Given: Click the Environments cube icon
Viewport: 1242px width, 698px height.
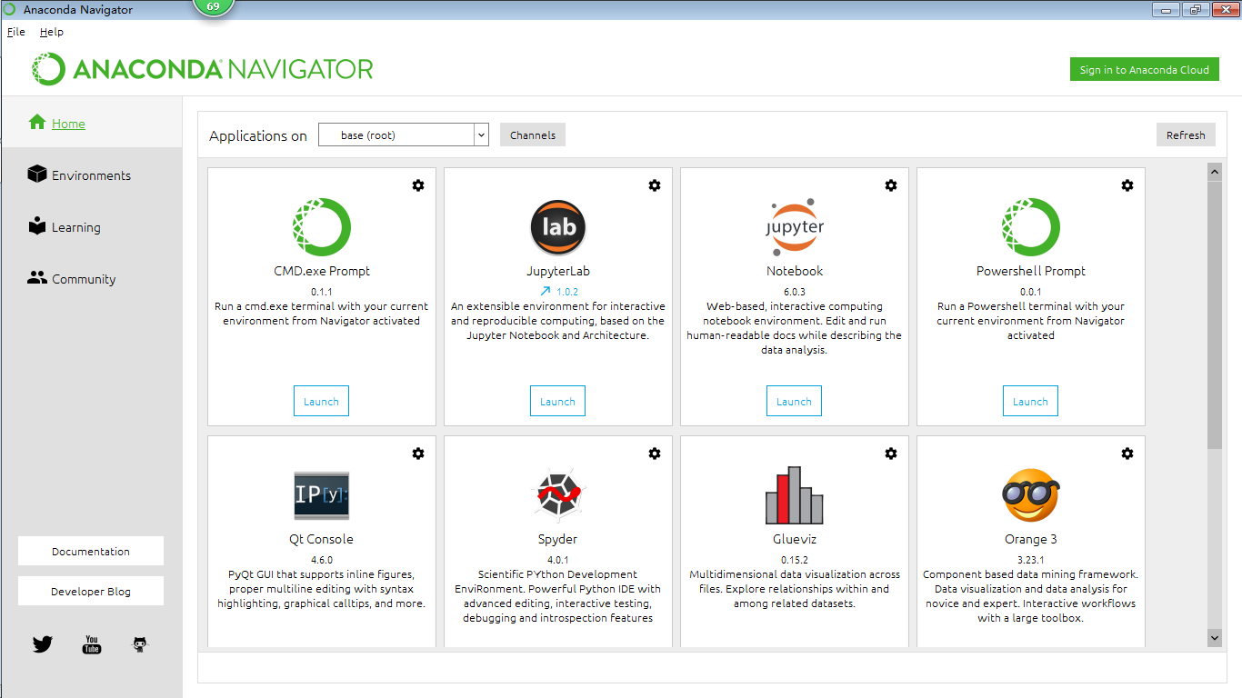Looking at the screenshot, I should (37, 174).
